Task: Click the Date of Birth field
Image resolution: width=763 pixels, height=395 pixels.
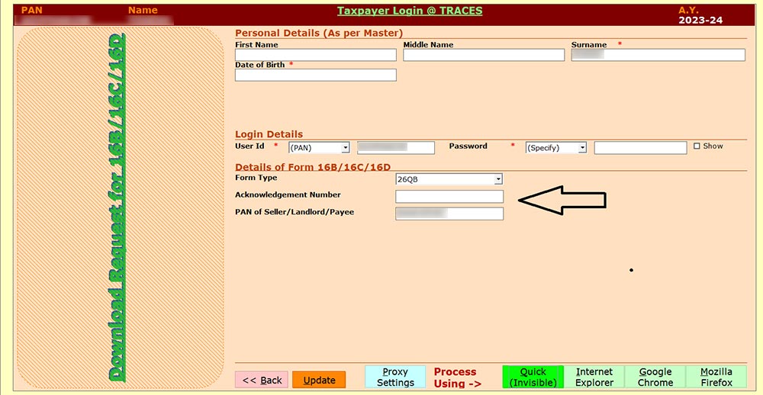Action: pos(316,75)
